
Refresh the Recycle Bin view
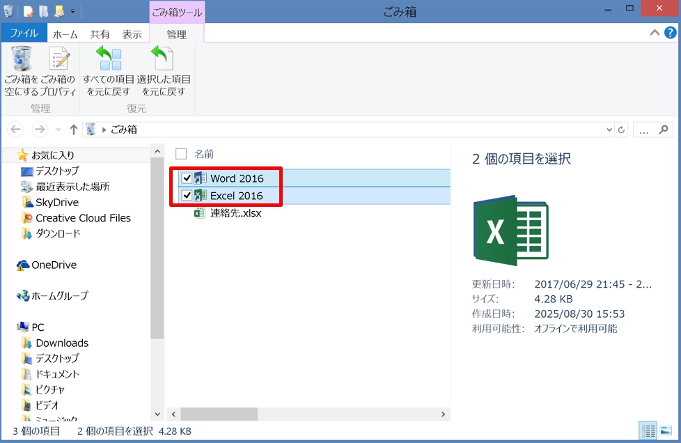622,130
